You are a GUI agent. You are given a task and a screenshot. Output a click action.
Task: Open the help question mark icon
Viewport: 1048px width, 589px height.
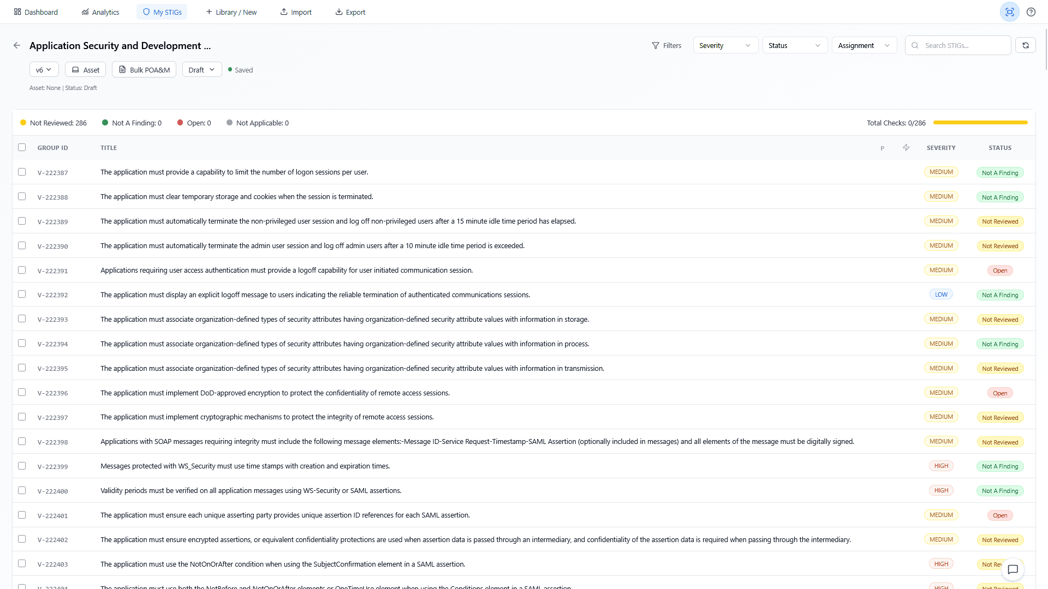click(1031, 11)
